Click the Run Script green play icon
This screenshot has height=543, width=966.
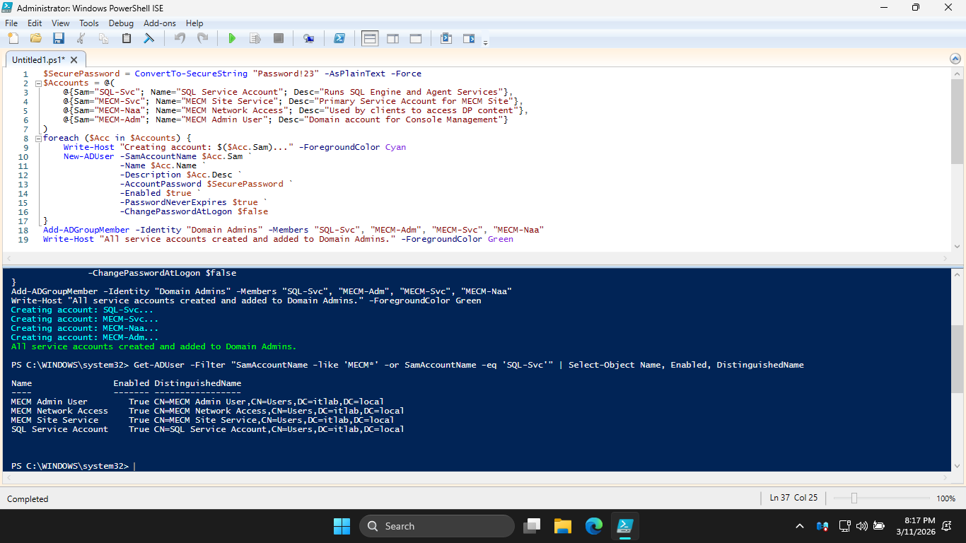(232, 38)
